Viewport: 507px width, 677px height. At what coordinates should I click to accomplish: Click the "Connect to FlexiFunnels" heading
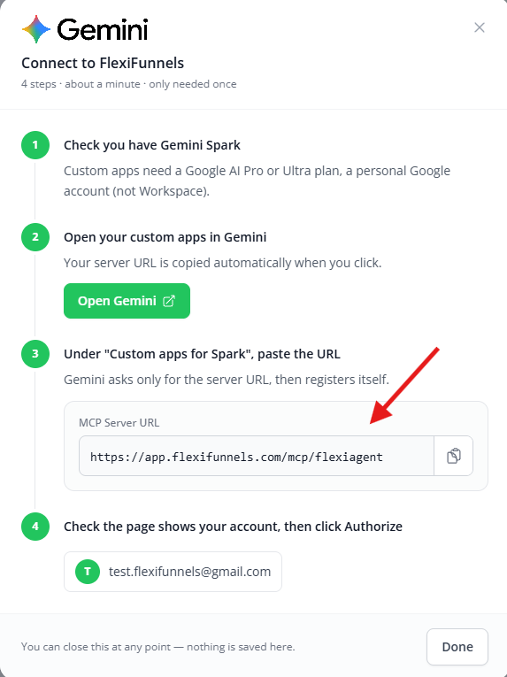tap(103, 63)
